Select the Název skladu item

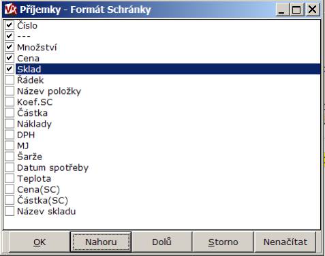pyautogui.click(x=46, y=211)
